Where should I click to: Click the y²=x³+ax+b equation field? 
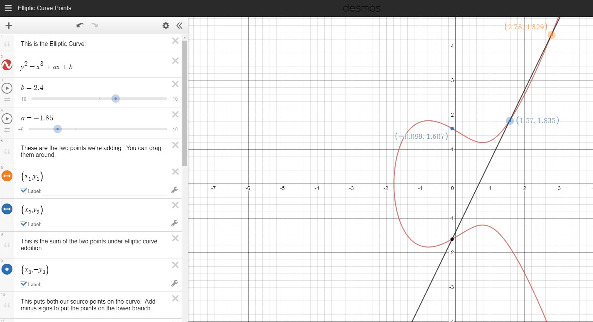[46, 66]
